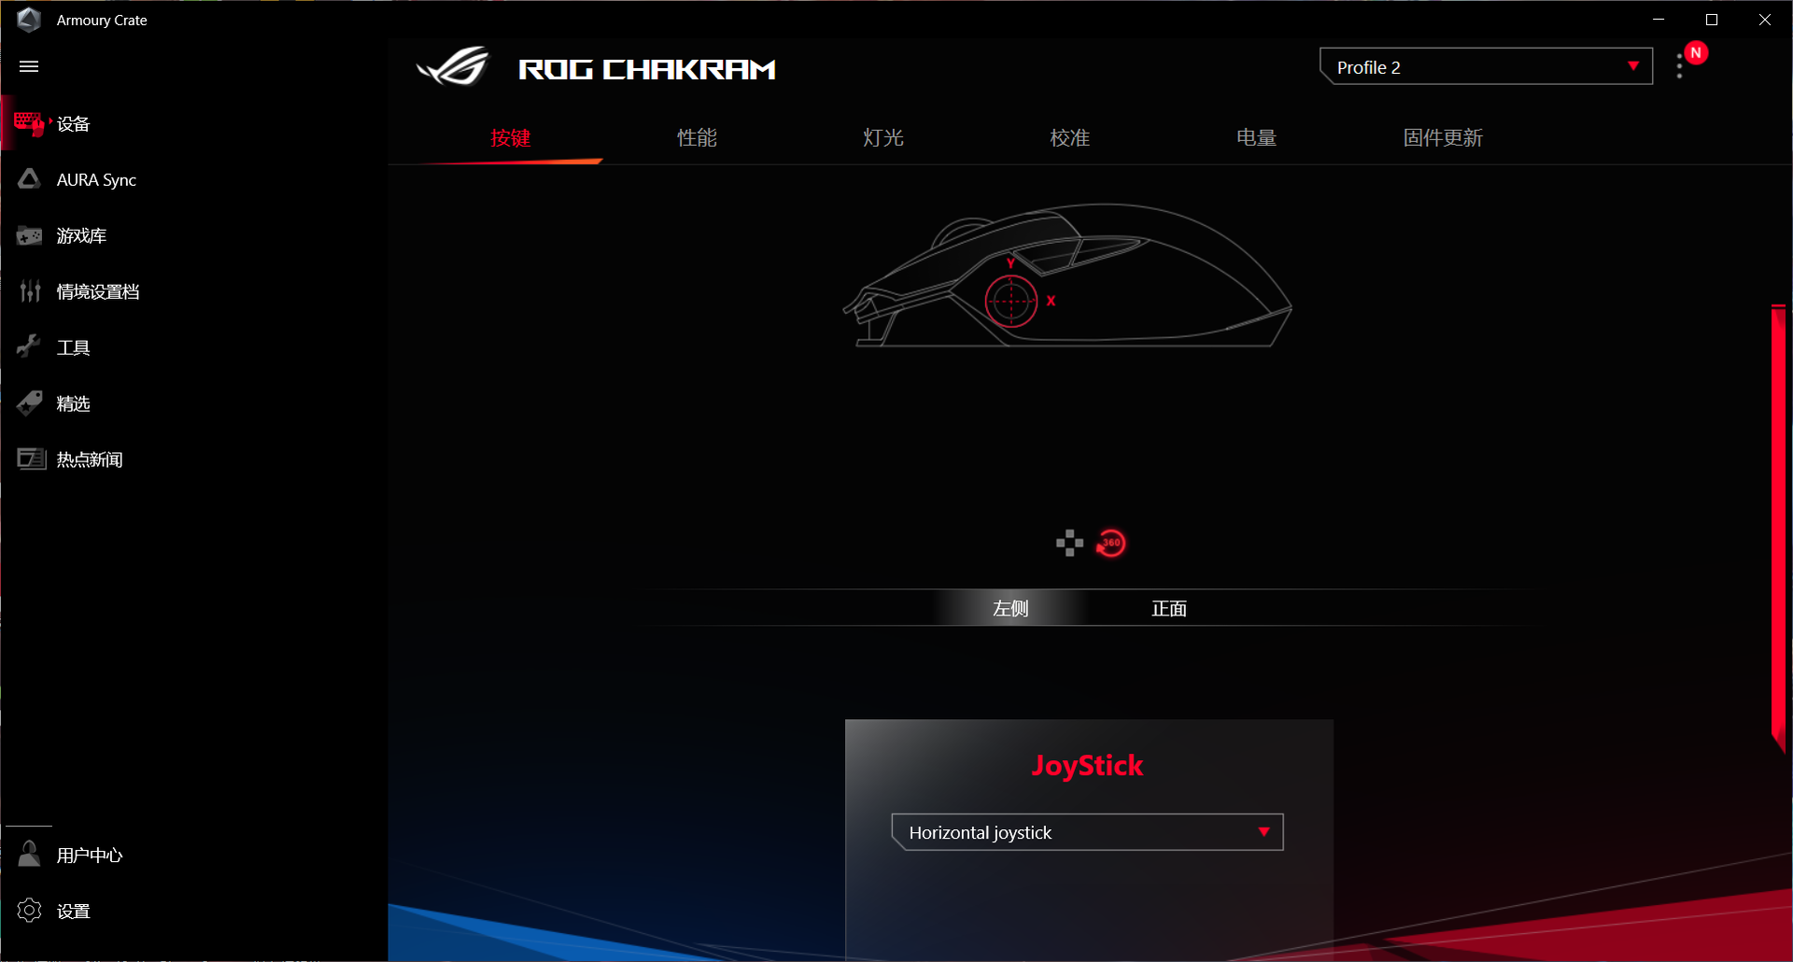Select the 360 analog joystick mode icon

click(1110, 543)
